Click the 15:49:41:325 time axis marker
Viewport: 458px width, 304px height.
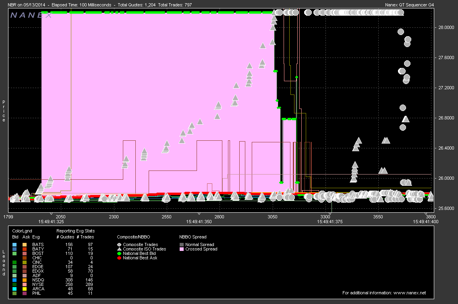click(51, 222)
